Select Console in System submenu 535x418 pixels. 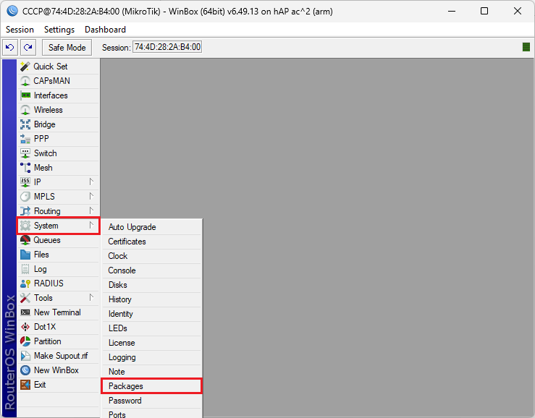pos(151,270)
